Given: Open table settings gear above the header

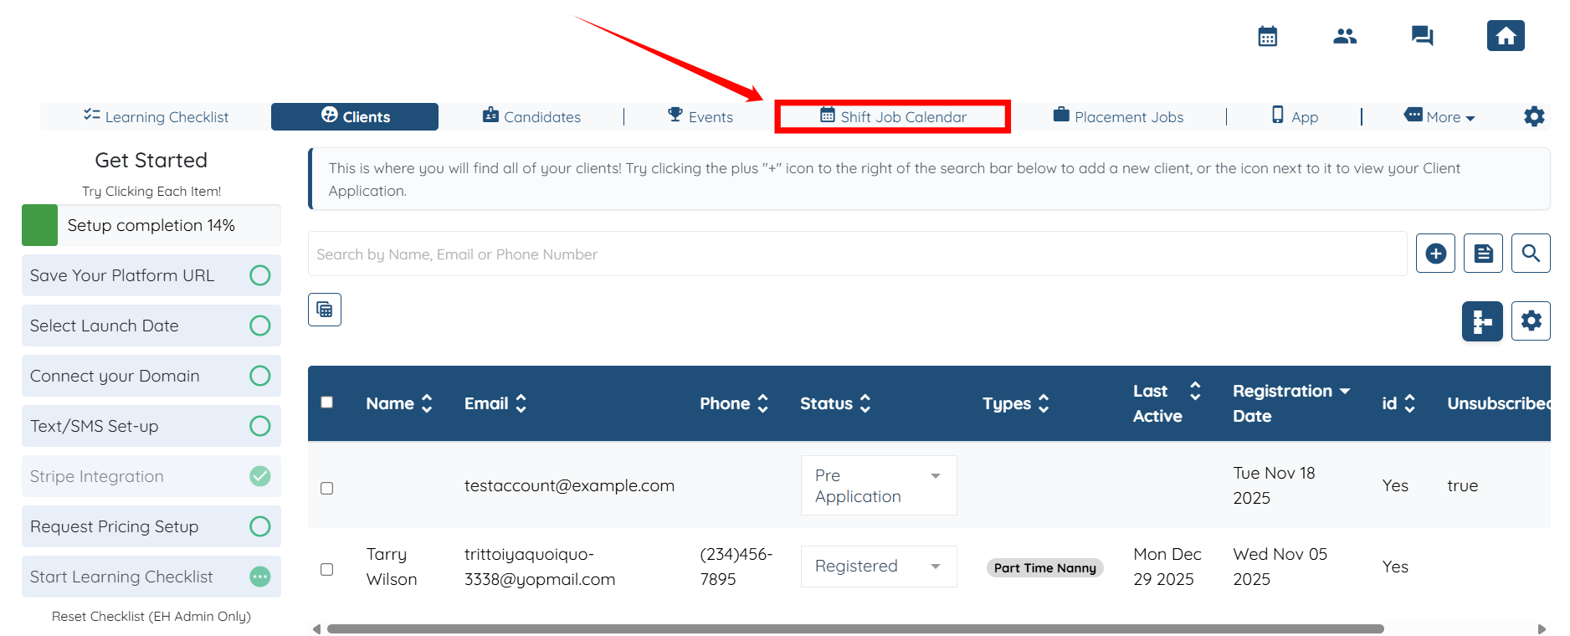Looking at the screenshot, I should 1531,321.
